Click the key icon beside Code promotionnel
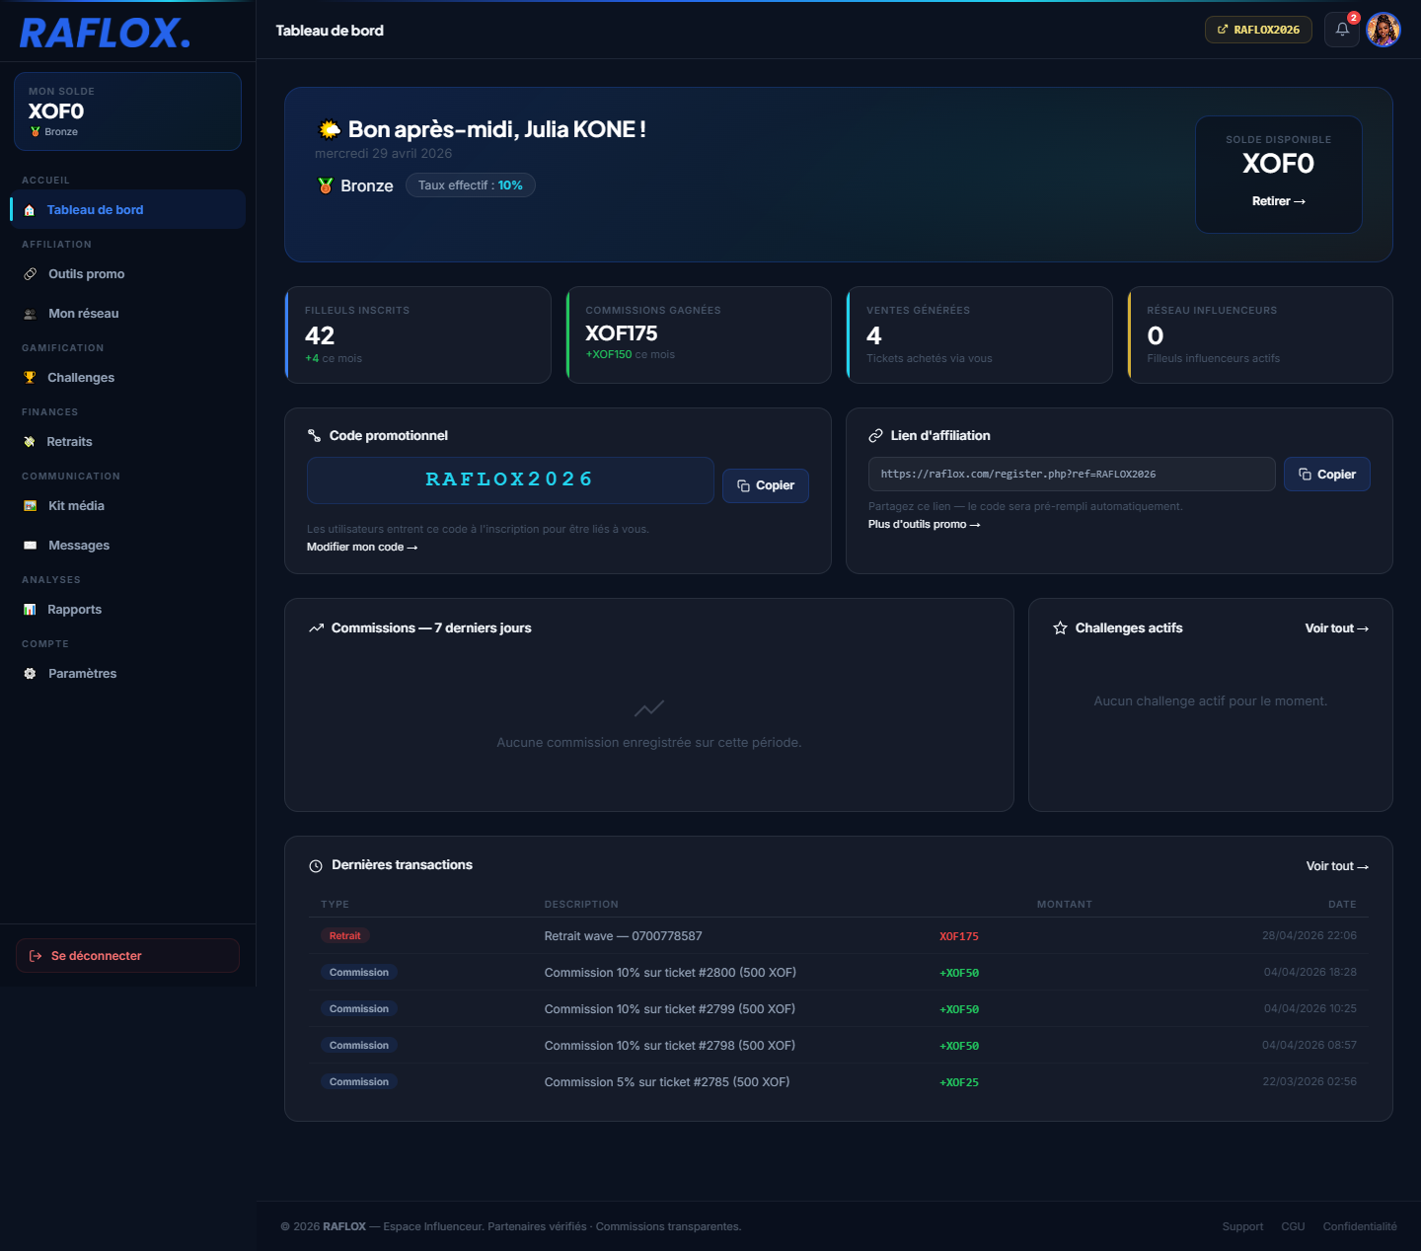This screenshot has height=1251, width=1421. point(314,436)
